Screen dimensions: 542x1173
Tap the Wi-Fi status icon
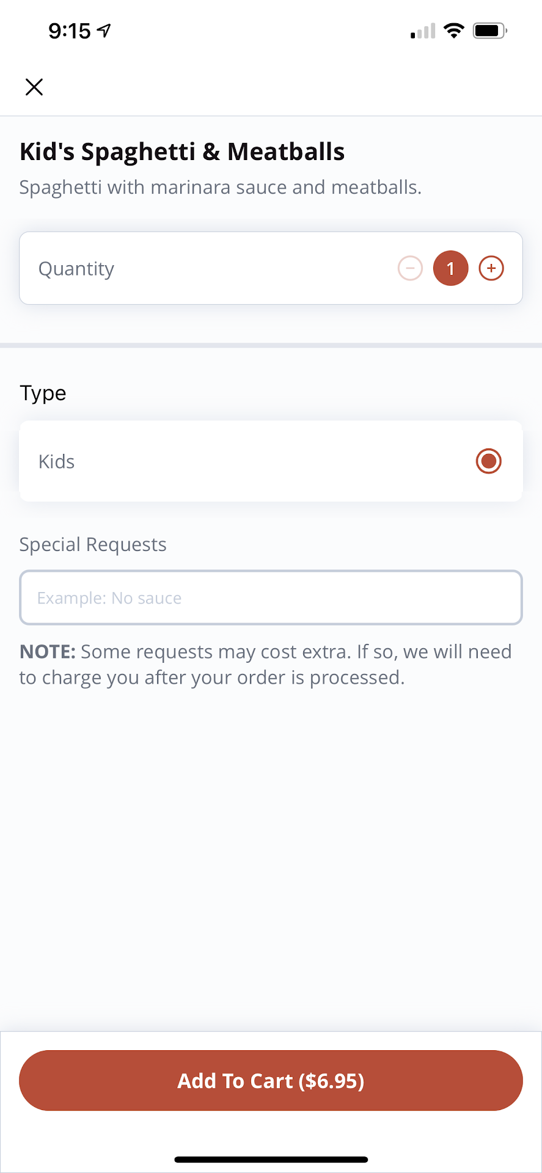tap(453, 31)
